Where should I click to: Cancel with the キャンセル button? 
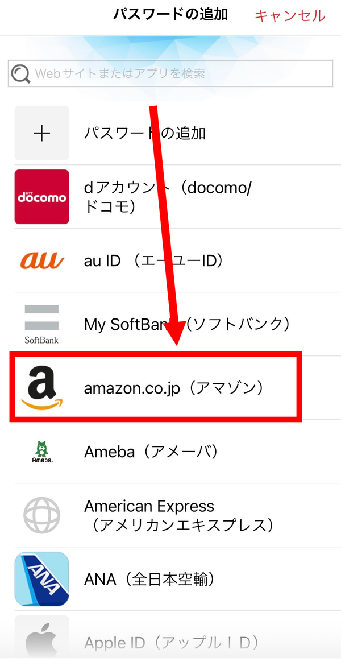290,16
